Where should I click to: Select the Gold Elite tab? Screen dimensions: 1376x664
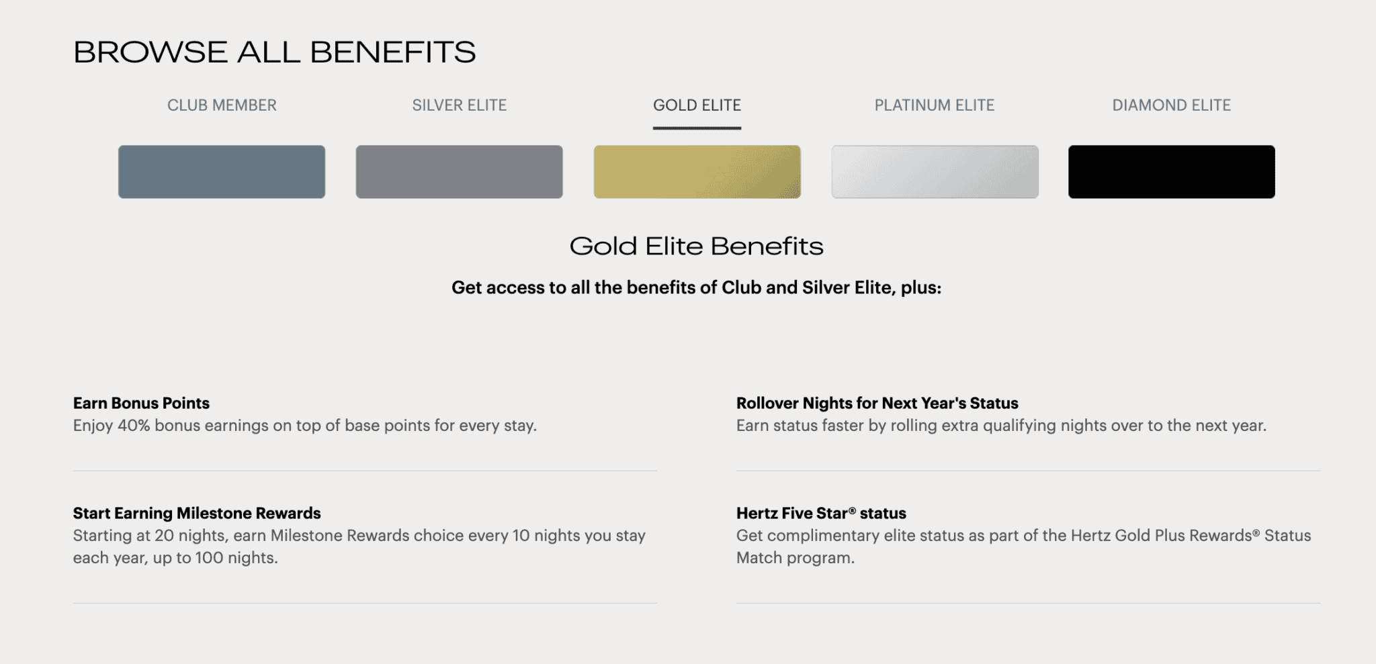(696, 105)
